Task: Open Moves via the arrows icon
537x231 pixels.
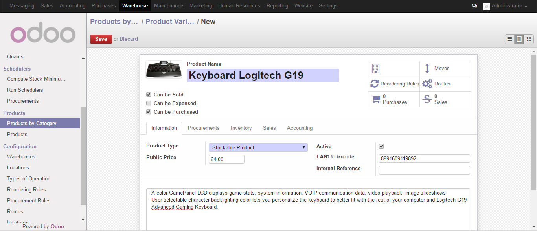Action: (x=427, y=69)
